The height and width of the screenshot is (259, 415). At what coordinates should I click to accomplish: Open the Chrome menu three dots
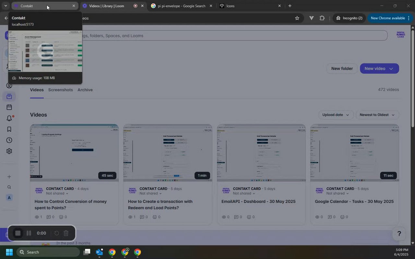(409, 18)
